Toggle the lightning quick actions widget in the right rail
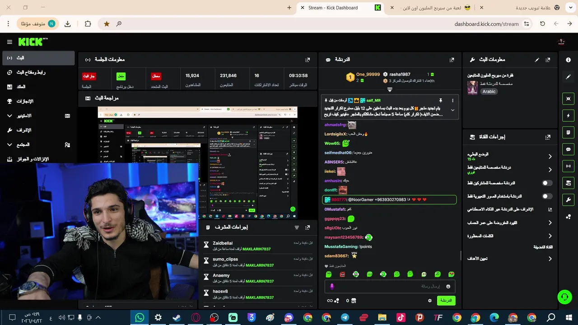 (x=568, y=116)
